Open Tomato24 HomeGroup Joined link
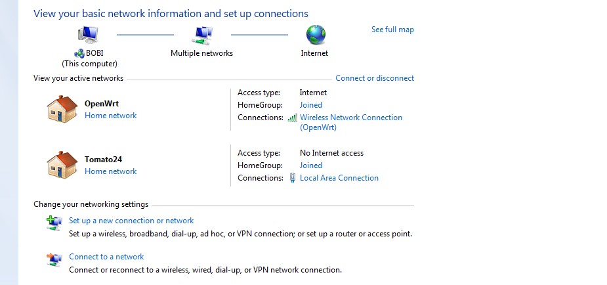607x285 pixels. click(311, 165)
